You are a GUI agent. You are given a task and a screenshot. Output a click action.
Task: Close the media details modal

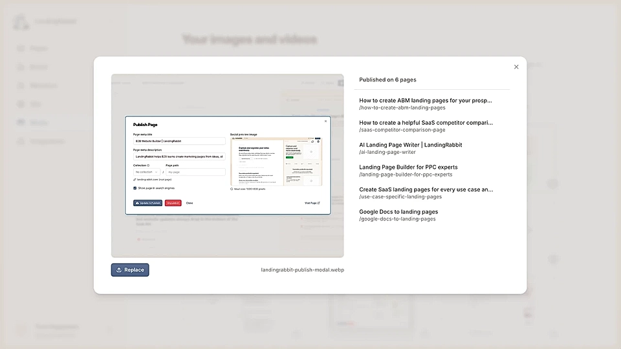click(516, 67)
